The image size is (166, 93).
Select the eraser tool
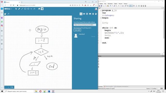(39, 9)
